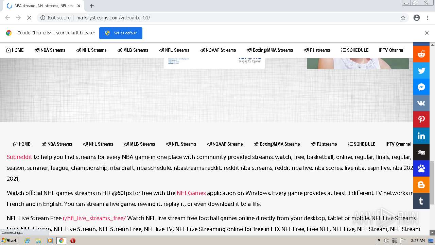The image size is (435, 245).
Task: Share page via Pinterest icon
Action: click(x=421, y=119)
